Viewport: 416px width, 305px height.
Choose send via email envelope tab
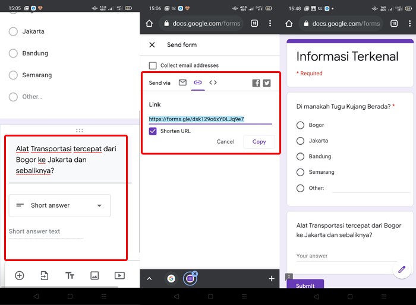182,82
